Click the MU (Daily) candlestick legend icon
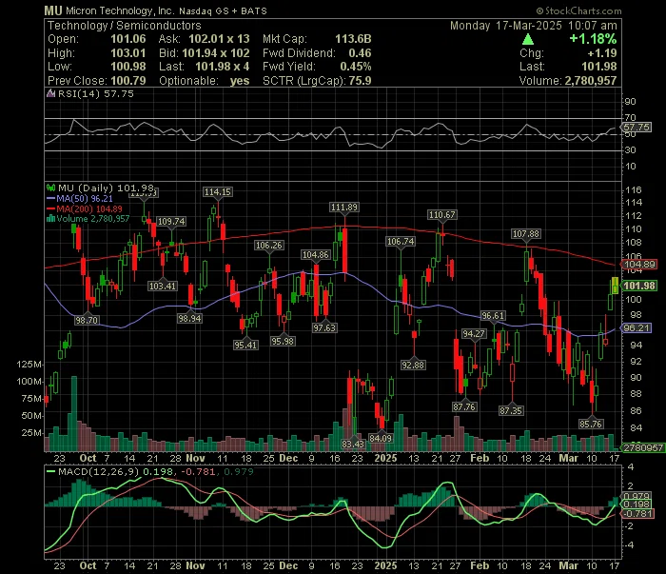666x574 pixels. 51,188
